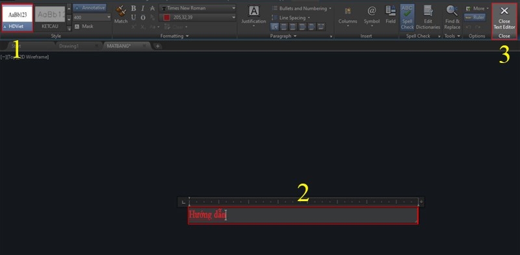
Task: Show the next row of the text style gallery
Action: tap(69, 19)
